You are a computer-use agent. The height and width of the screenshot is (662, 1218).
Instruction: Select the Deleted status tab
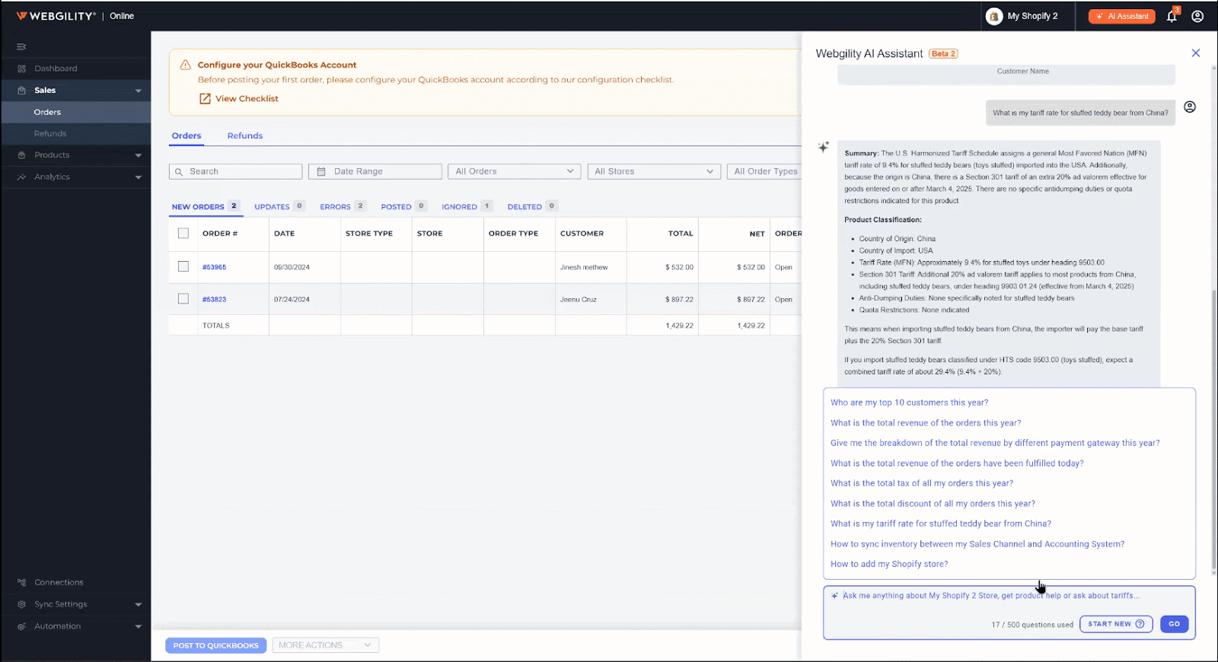(x=532, y=206)
